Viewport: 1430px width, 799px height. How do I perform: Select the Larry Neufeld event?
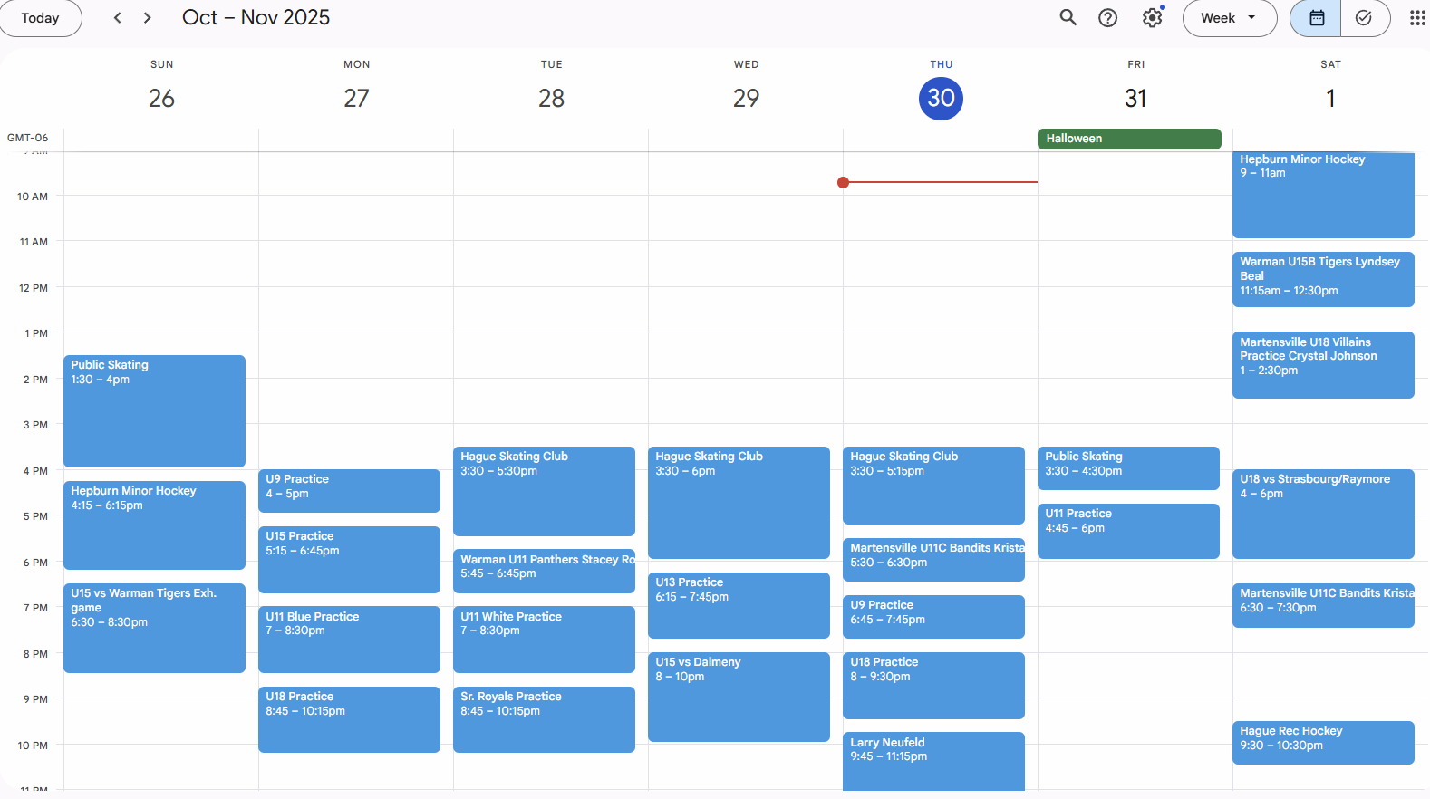tap(932, 760)
